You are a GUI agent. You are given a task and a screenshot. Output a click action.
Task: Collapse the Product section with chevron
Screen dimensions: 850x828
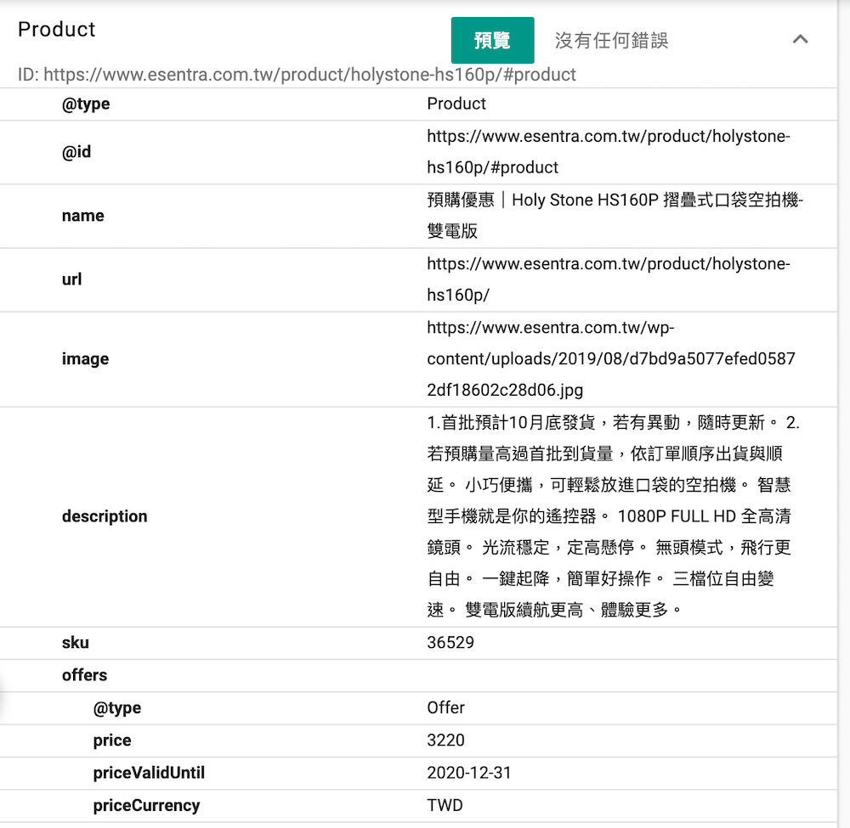point(800,39)
